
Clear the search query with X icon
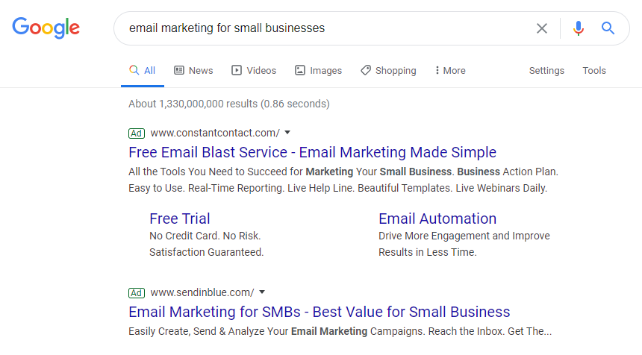pos(542,28)
